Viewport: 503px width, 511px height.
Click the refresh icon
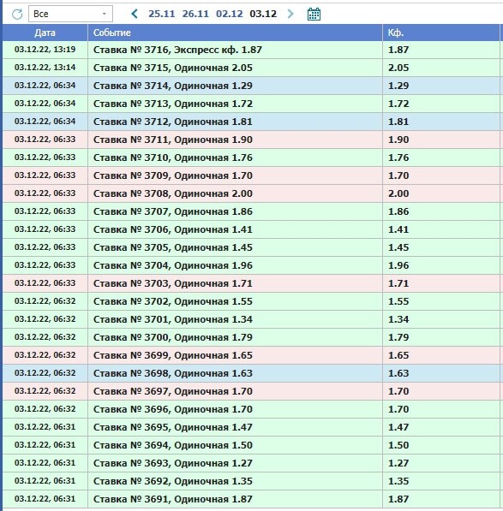17,14
